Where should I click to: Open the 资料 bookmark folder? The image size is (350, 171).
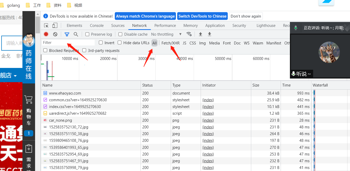(x=54, y=5)
